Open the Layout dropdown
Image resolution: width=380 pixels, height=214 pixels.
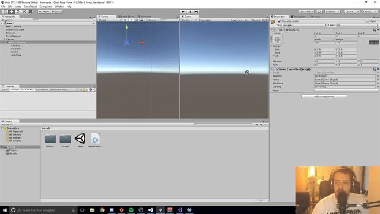[370, 12]
